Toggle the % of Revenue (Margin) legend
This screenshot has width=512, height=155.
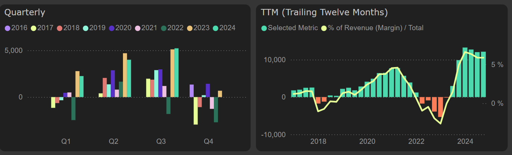pyautogui.click(x=373, y=28)
